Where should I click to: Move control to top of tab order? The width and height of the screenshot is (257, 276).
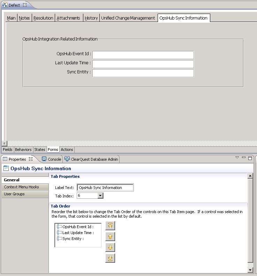click(x=110, y=226)
